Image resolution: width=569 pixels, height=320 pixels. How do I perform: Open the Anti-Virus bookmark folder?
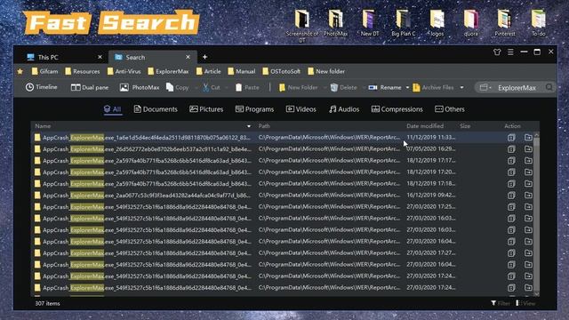(124, 71)
